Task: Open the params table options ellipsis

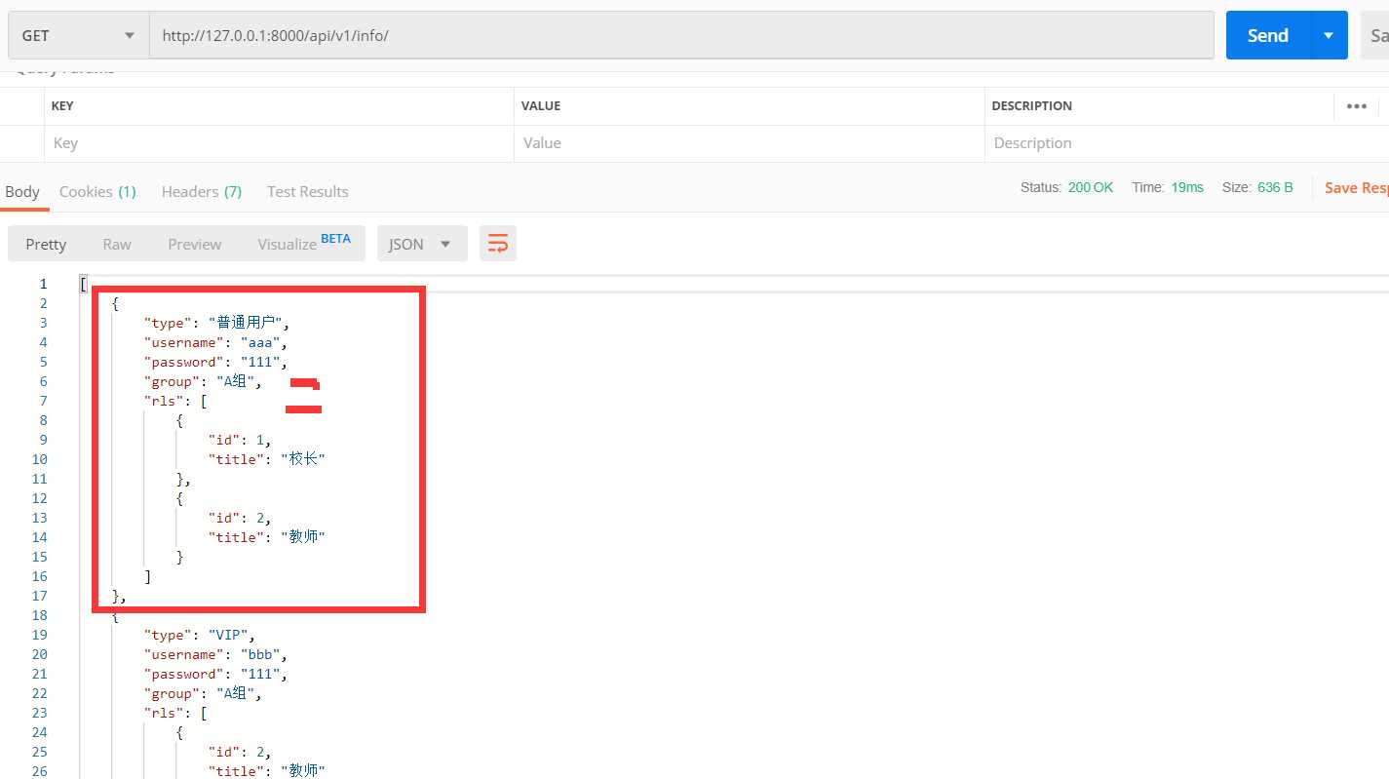Action: (x=1357, y=106)
